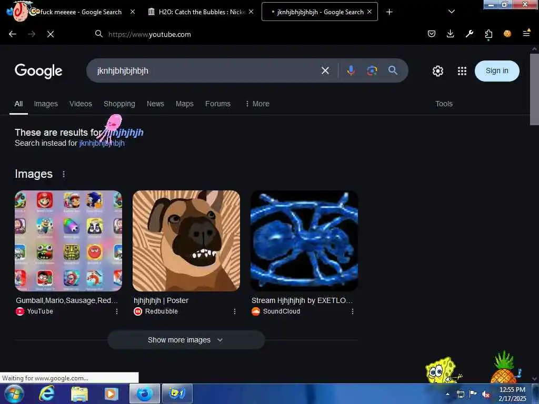Launch Internet Explorer from taskbar

(x=47, y=393)
